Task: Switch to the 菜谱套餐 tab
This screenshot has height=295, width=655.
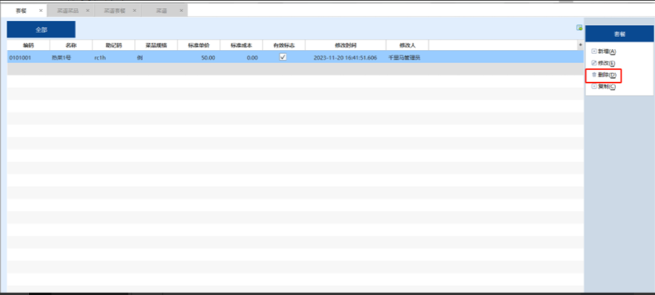Action: 114,11
